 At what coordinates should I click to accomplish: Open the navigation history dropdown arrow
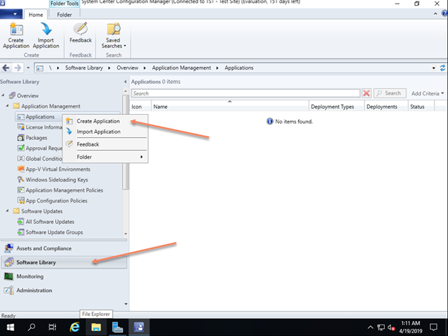pos(28,68)
